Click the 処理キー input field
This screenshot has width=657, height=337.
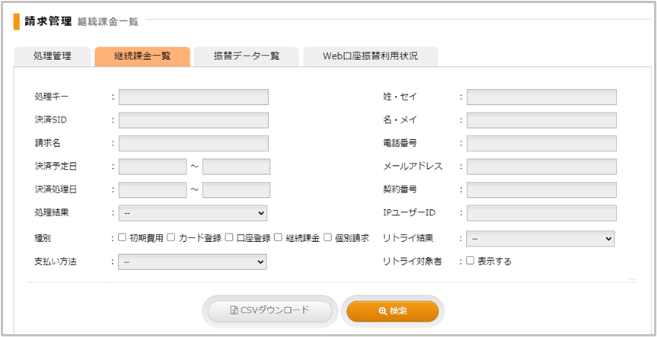tap(193, 97)
